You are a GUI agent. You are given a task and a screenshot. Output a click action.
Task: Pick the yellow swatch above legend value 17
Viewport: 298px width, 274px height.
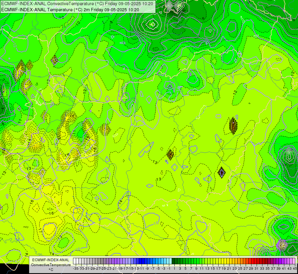tap(217, 261)
